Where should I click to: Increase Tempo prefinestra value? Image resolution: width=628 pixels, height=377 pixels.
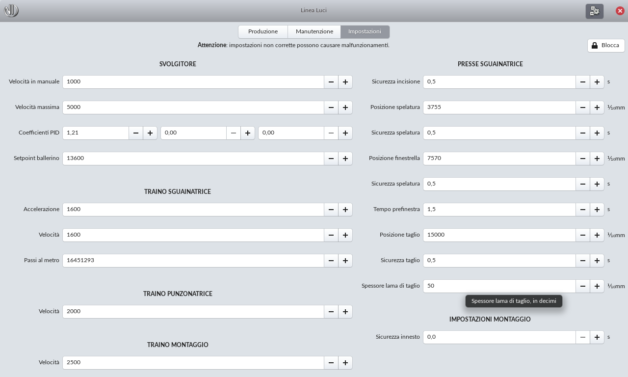click(597, 210)
